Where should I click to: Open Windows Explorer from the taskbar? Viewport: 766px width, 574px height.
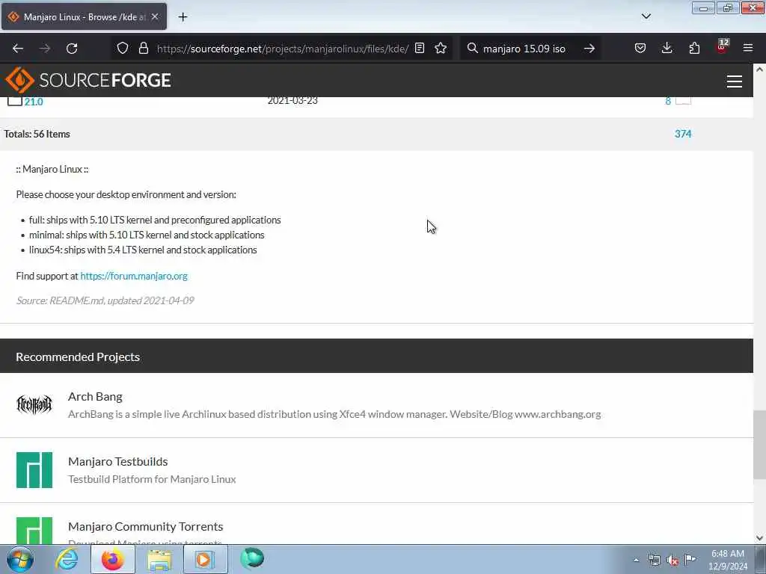click(x=159, y=559)
